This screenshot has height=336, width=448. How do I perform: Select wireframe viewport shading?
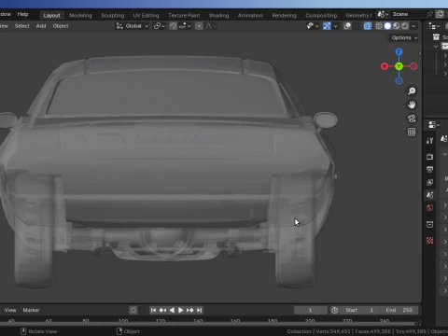pos(379,26)
